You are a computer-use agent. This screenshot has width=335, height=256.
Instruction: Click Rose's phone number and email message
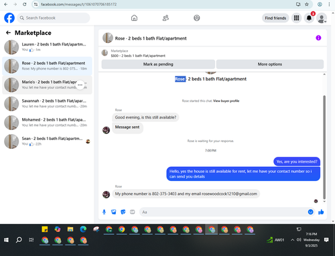click(x=186, y=194)
